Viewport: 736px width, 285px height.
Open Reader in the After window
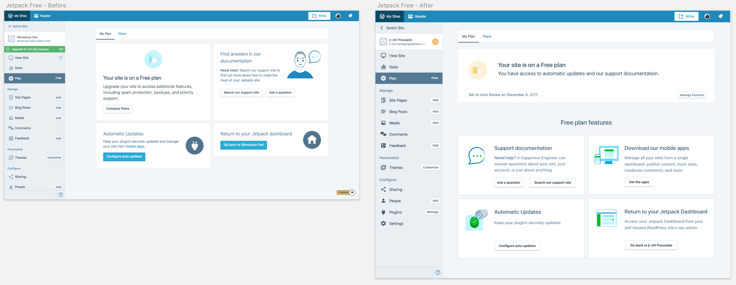417,16
